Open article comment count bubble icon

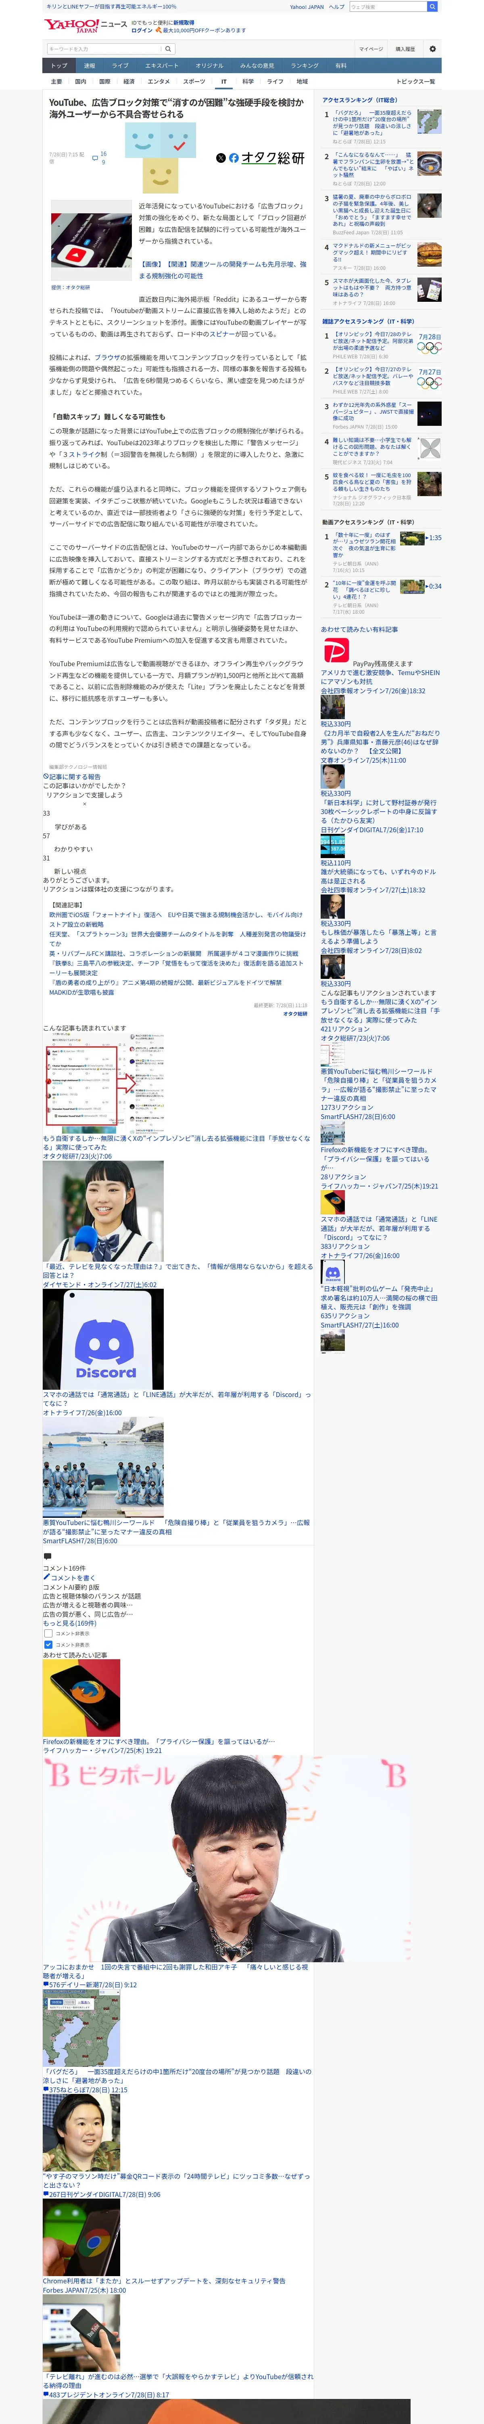pyautogui.click(x=95, y=158)
